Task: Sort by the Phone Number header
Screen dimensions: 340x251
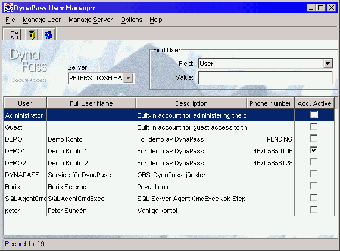Action: (x=270, y=103)
